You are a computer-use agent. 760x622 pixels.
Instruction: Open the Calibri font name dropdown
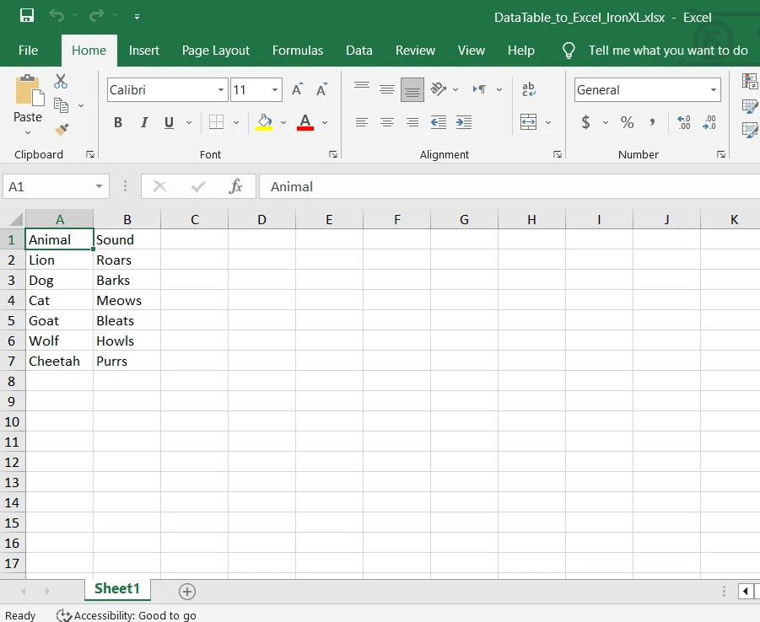(x=221, y=90)
